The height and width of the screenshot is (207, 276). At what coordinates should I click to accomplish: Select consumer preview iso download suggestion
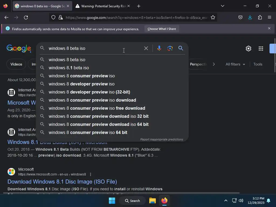click(x=112, y=100)
